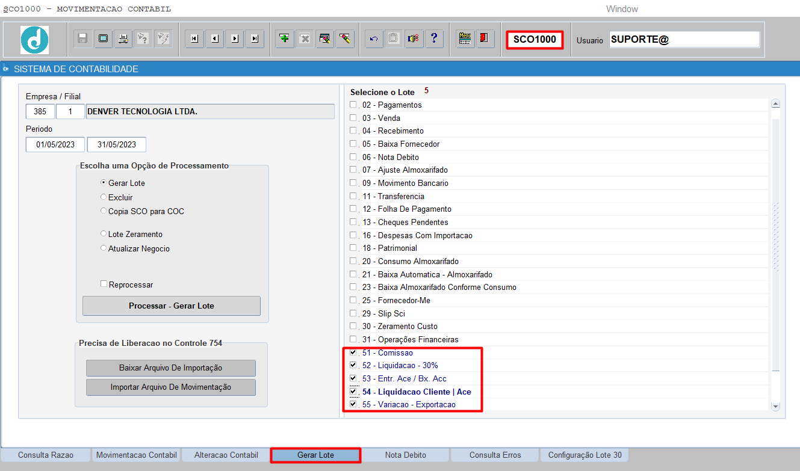This screenshot has height=471, width=800.
Task: Enable the Reprocessar checkbox
Action: click(104, 284)
